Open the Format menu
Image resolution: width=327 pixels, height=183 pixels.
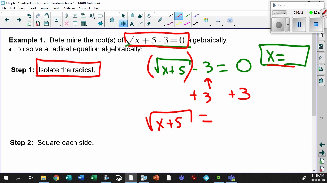[44, 8]
